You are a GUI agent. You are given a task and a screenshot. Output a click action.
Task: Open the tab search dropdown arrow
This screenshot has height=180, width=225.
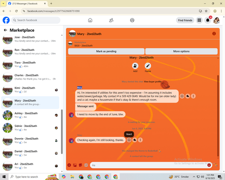pos(3,4)
